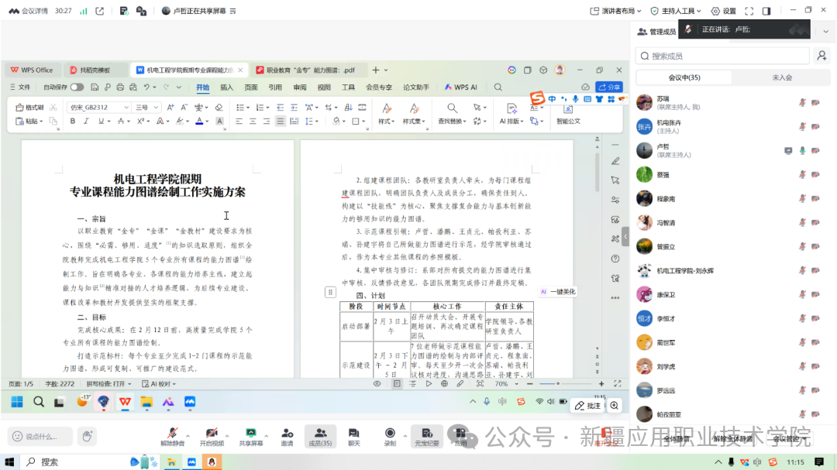
Task: Open the AI Proofread (AI校对) dropdown
Action: [159, 383]
